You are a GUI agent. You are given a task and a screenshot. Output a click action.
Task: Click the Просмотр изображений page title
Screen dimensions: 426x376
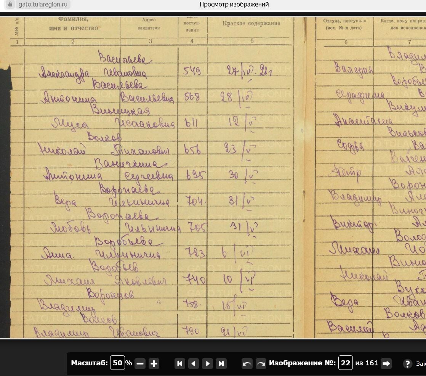[x=234, y=4]
